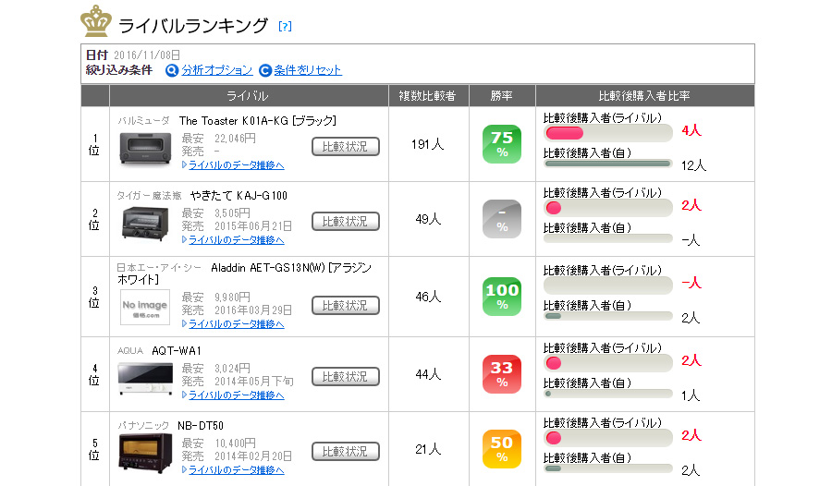Open 比較状況 for AQUA AQT-WA1
Screen dimensions: 832x486
tap(346, 376)
